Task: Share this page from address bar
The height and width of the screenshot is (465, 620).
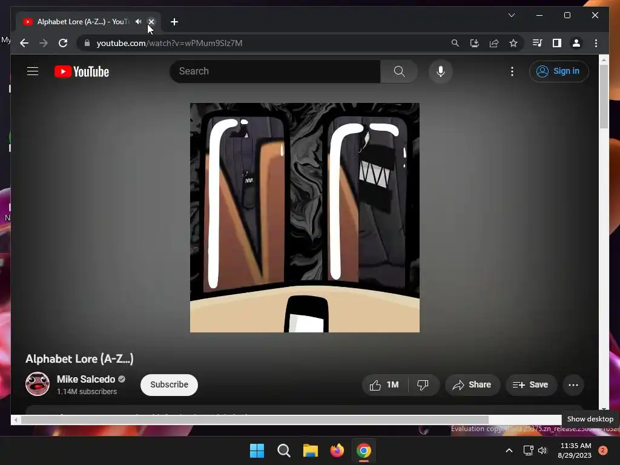Action: point(494,43)
